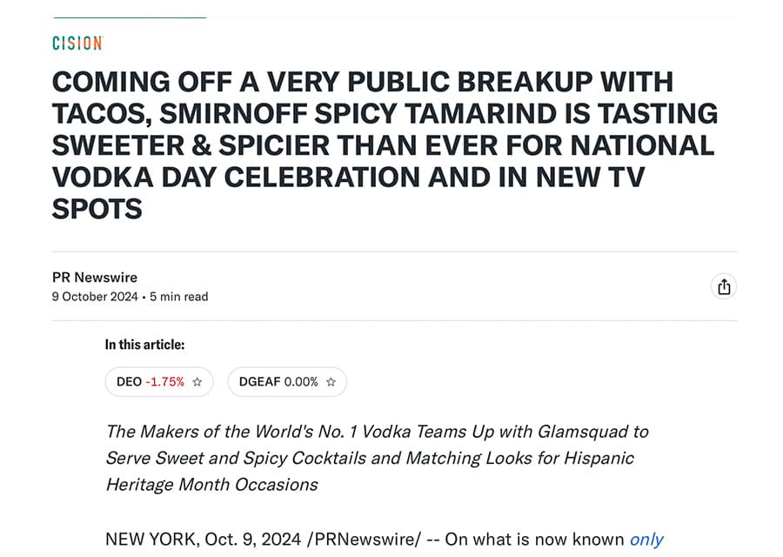Screen dimensions: 783x557
Task: Follow the blue "only" hyperlink
Action: [646, 540]
